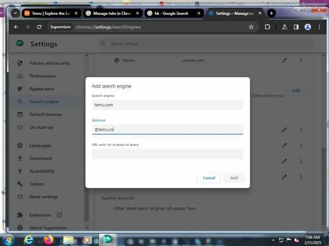Open more actions for Yandex row
Image resolution: width=329 pixels, height=246 pixels.
click(301, 60)
